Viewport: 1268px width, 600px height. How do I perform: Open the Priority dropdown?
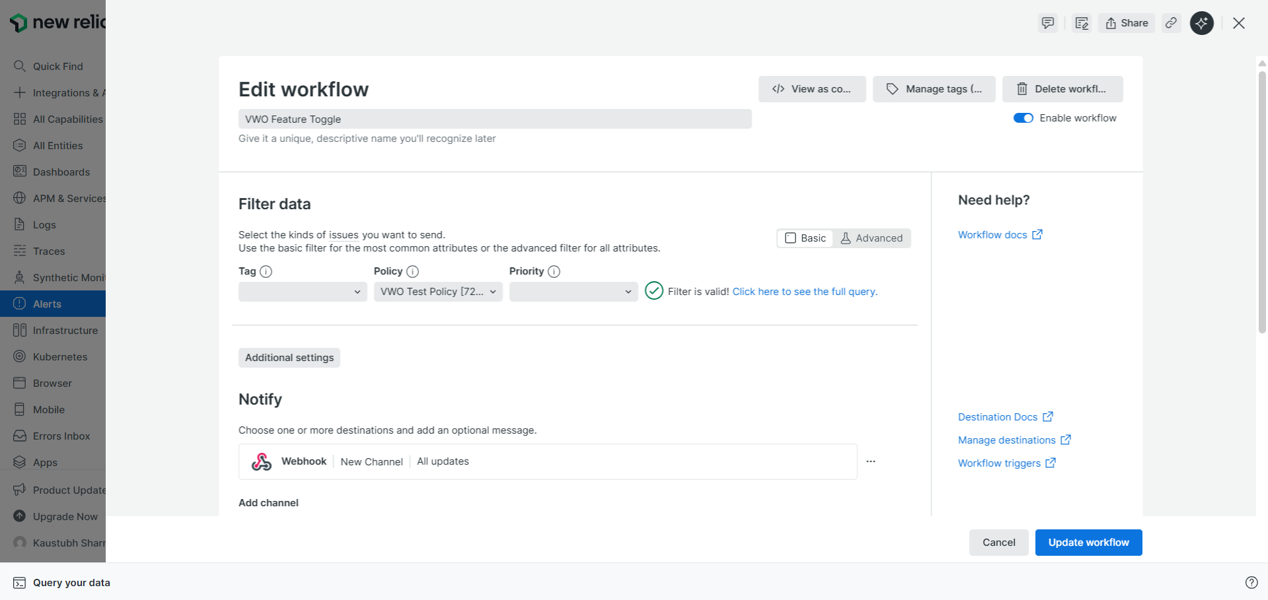click(574, 292)
